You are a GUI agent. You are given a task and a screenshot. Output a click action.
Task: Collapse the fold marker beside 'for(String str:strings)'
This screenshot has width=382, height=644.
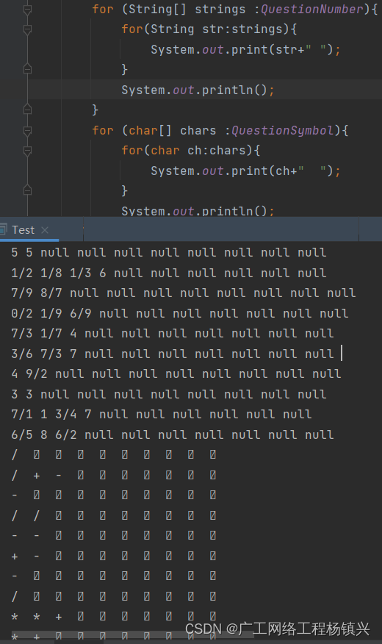[27, 29]
